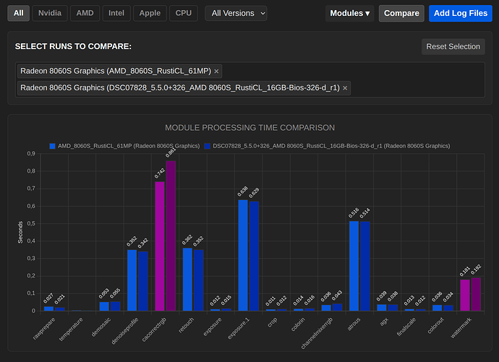This screenshot has height=362, width=499.
Task: Filter results by CPU
Action: 184,13
